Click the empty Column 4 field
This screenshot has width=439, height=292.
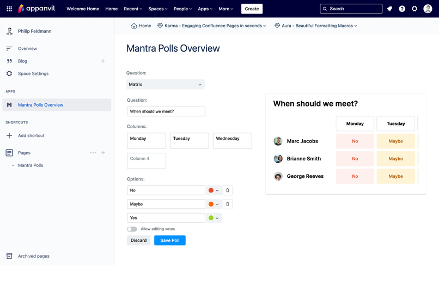[147, 161]
